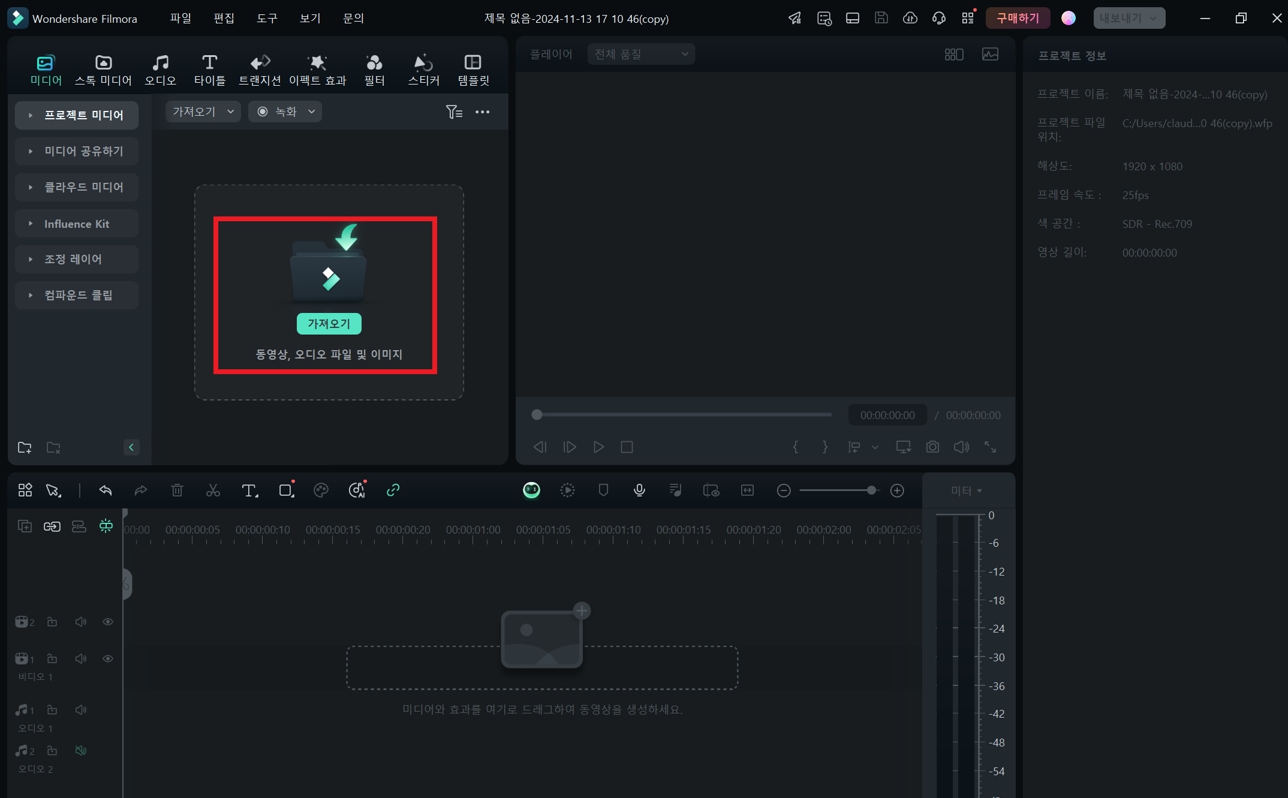Click the player play button

(x=598, y=447)
